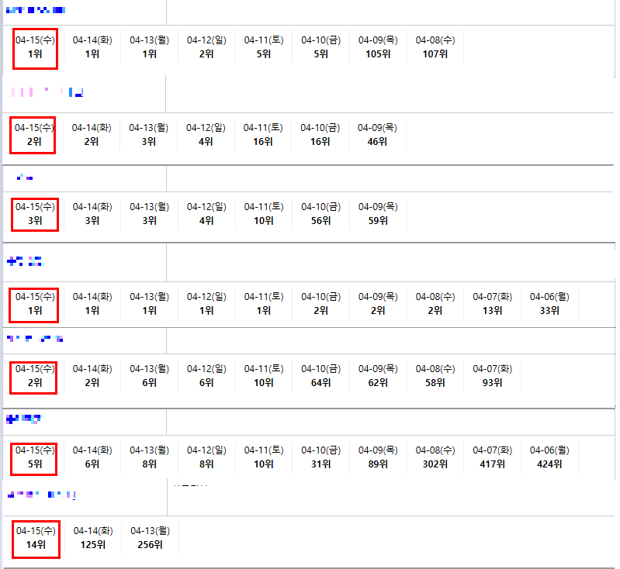Click the red-boxed 04-15(수) cell showing 5위
Viewport: 620px width, 569px height.
tap(36, 457)
